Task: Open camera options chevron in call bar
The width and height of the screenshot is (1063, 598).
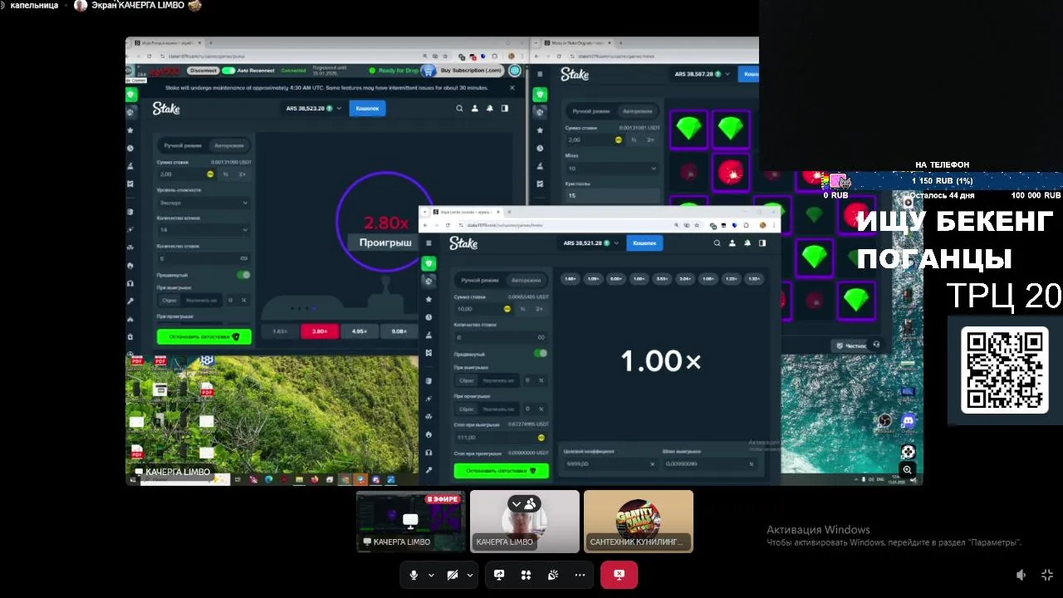Action: point(470,575)
